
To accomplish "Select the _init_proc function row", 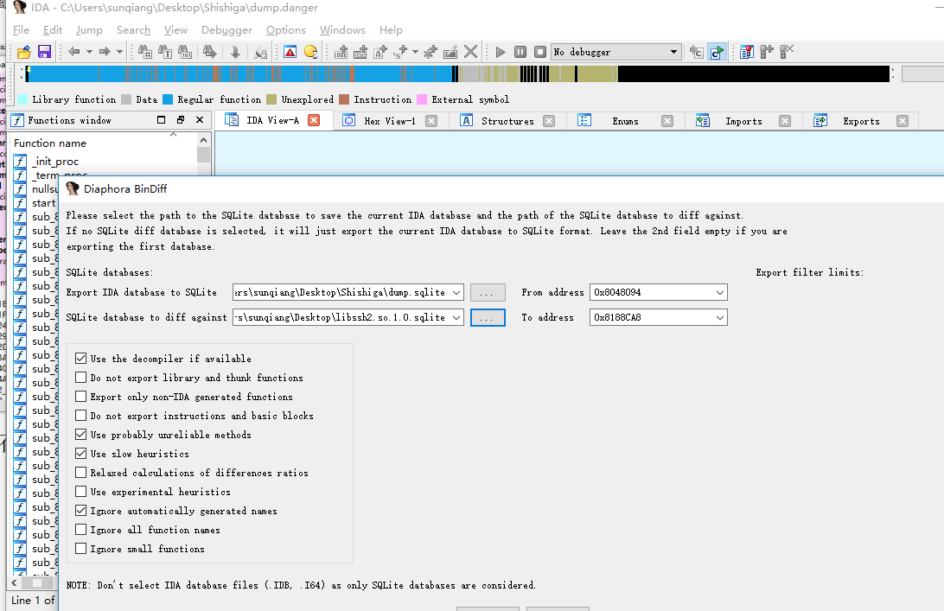I will (x=55, y=162).
